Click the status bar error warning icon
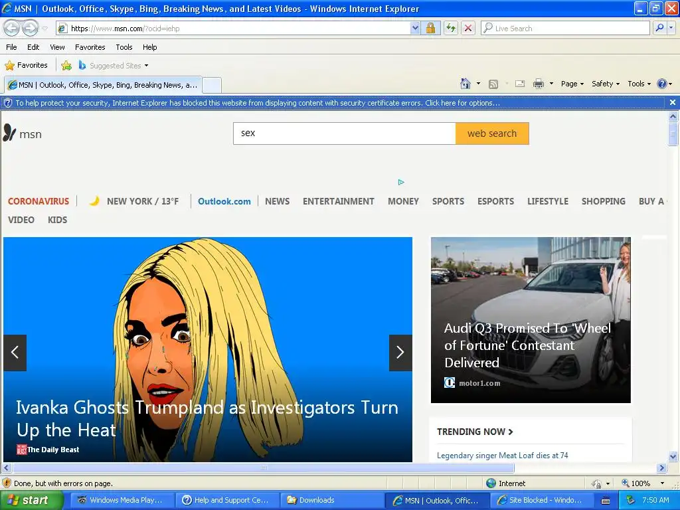The width and height of the screenshot is (680, 510). (x=7, y=483)
